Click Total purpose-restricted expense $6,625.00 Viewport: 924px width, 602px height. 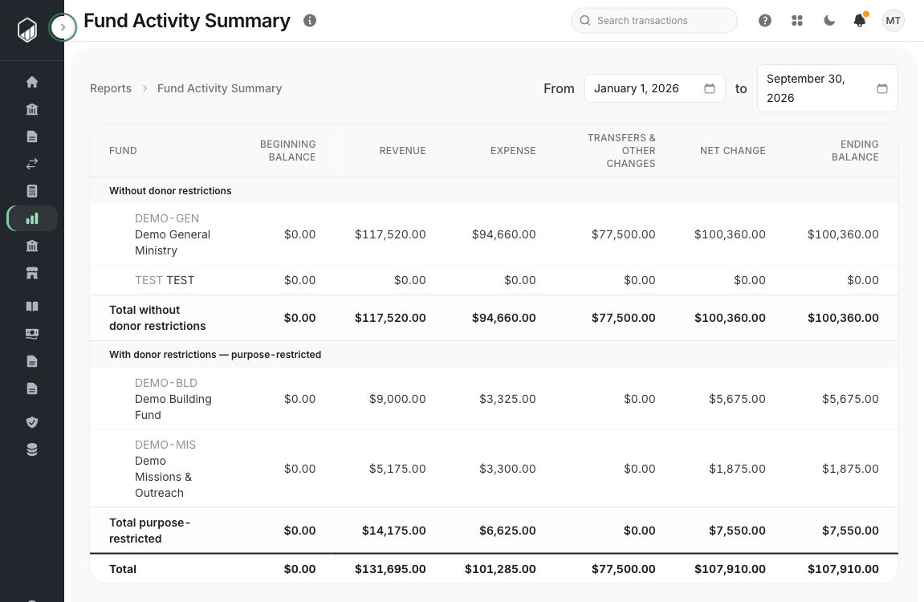click(507, 531)
